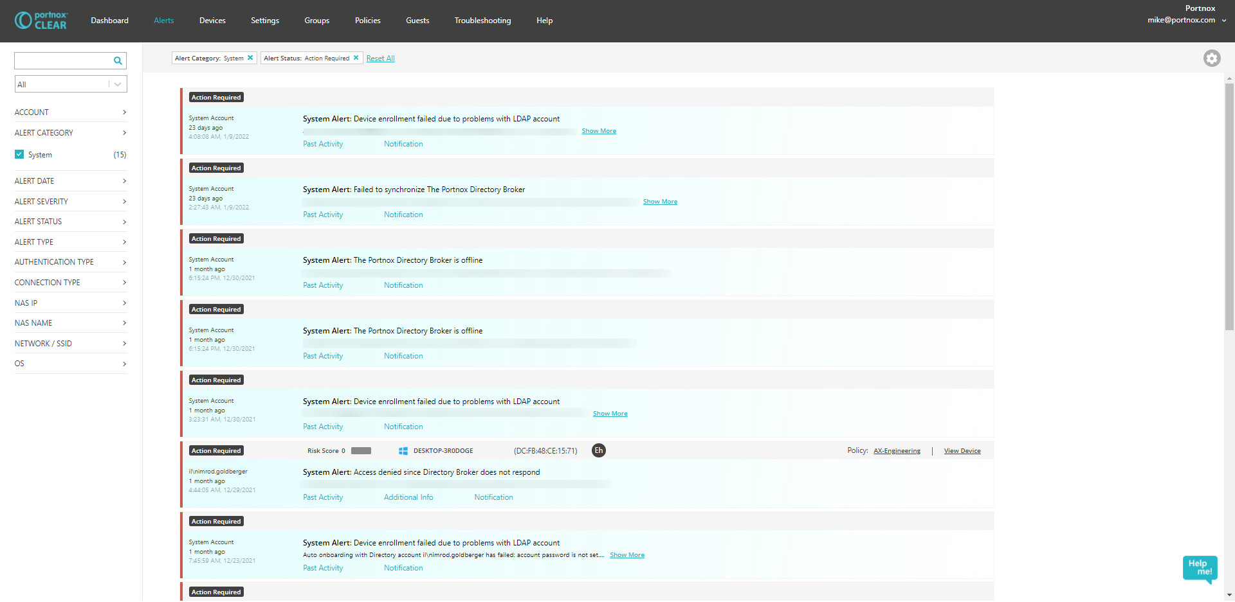Open the Settings menu
1235x602 pixels.
(265, 21)
